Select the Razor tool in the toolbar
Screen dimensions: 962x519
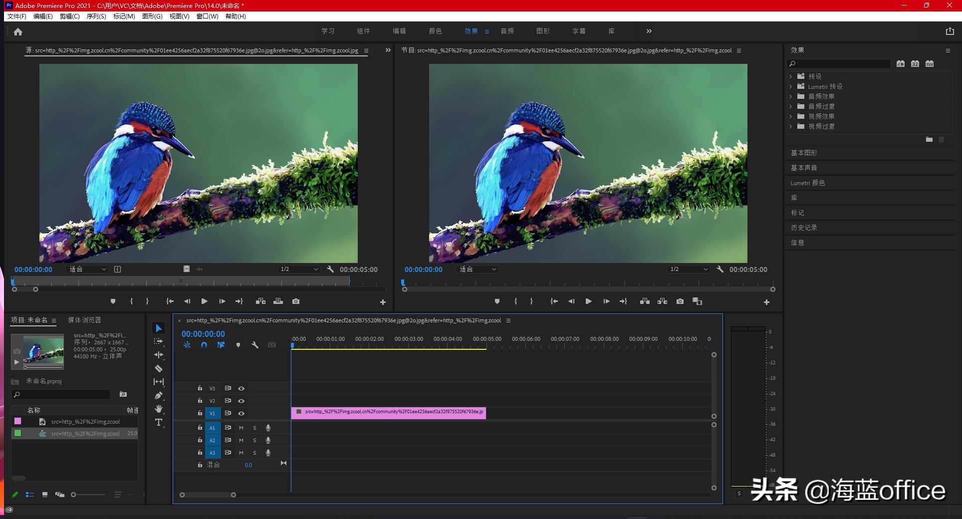[x=159, y=369]
